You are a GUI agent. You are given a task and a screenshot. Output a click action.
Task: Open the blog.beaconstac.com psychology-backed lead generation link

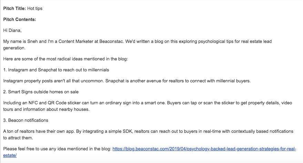[204, 149]
